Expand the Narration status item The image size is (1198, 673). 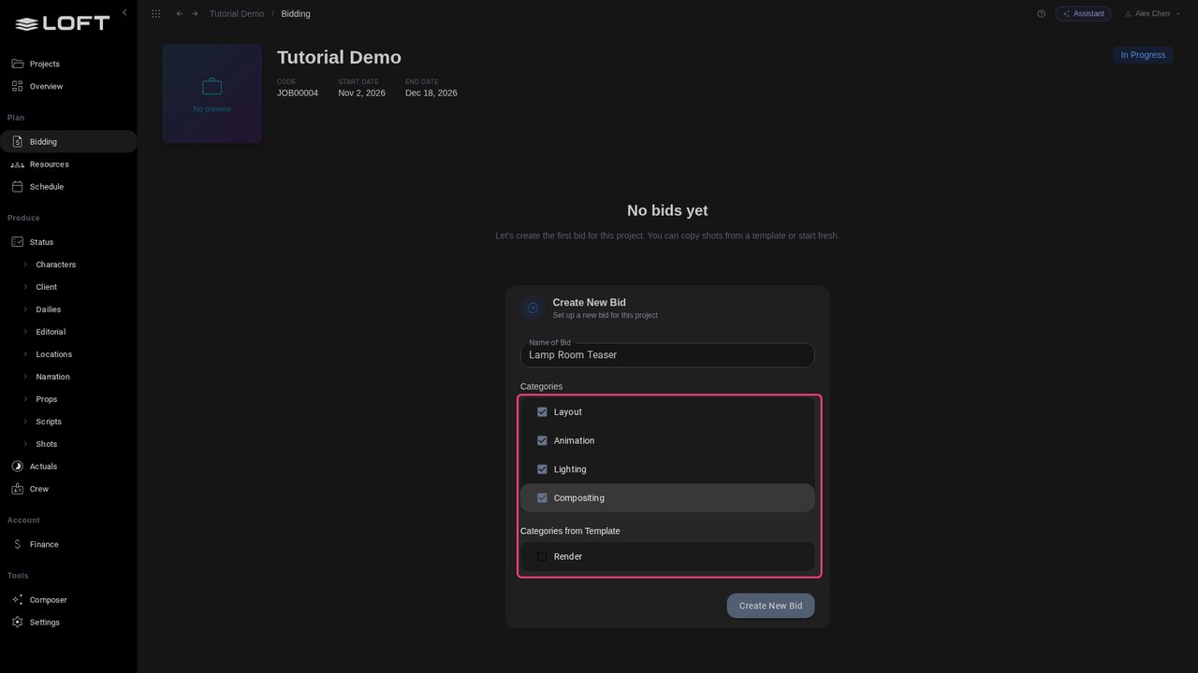[26, 377]
